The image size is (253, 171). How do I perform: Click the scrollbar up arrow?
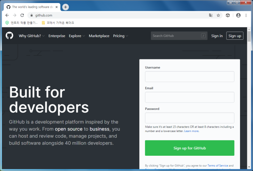coord(249,29)
